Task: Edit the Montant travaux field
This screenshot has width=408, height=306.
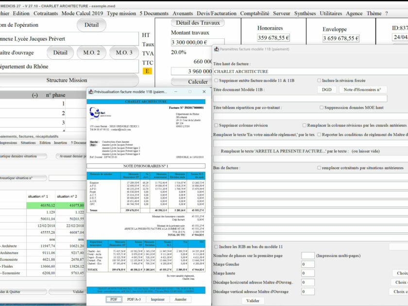Action: click(x=198, y=42)
